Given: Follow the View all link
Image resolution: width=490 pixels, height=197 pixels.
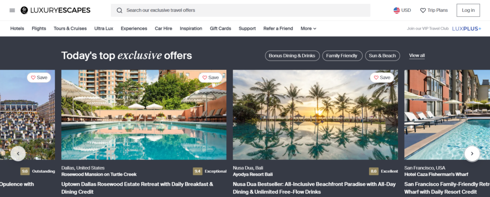Looking at the screenshot, I should (417, 55).
